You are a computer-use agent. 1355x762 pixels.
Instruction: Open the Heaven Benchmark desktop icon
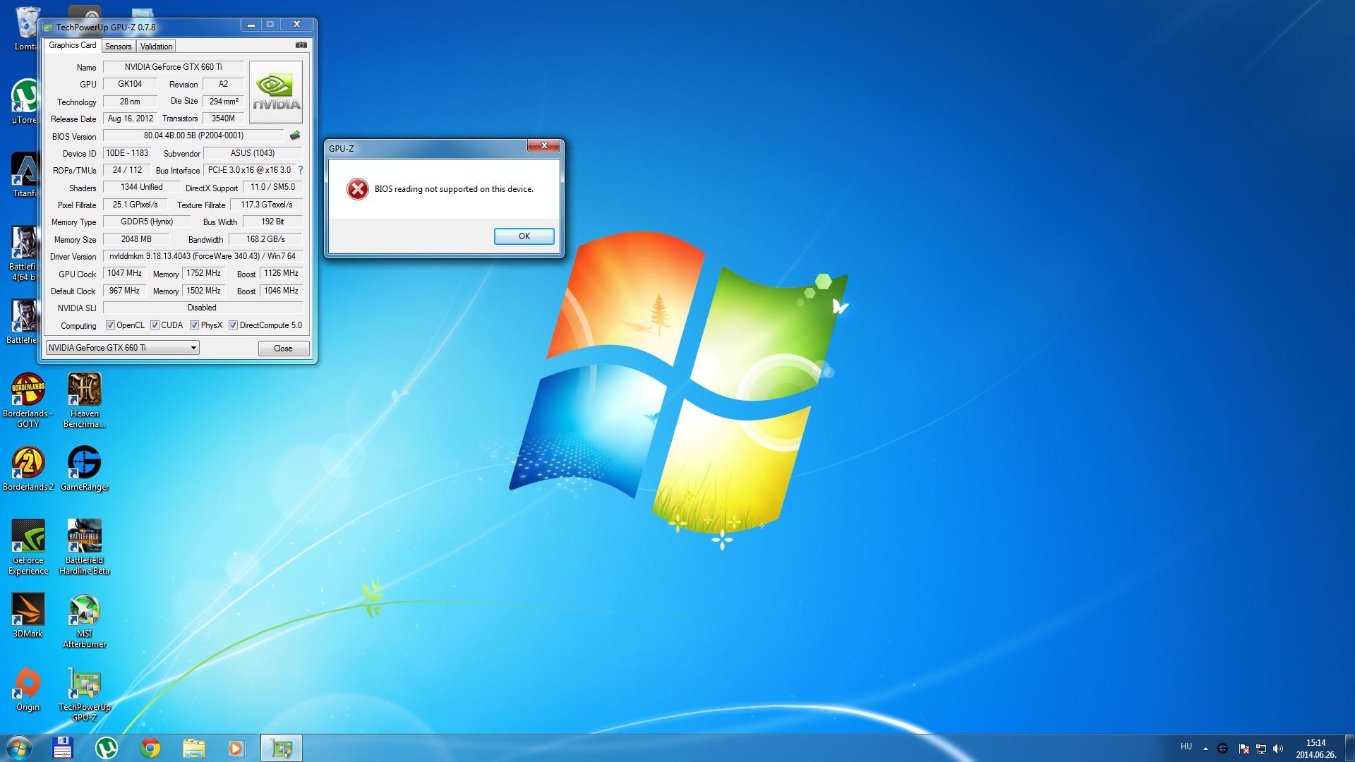[85, 401]
